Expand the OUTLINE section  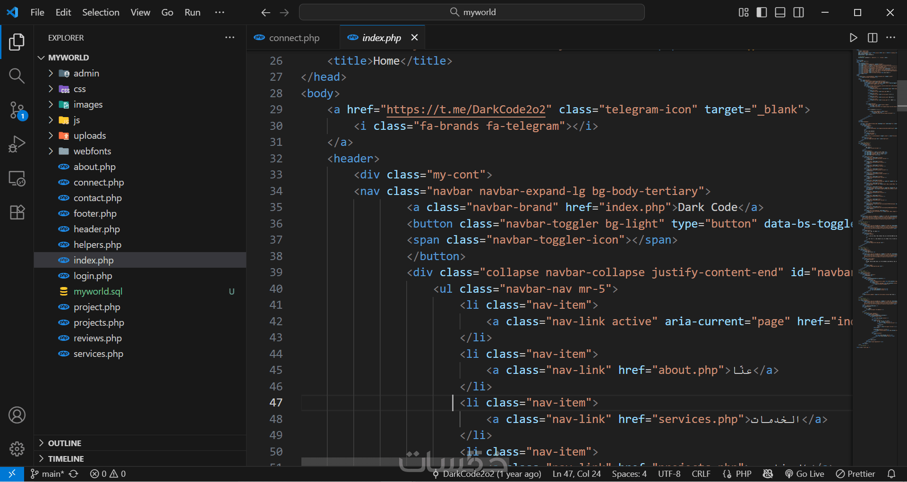140,443
